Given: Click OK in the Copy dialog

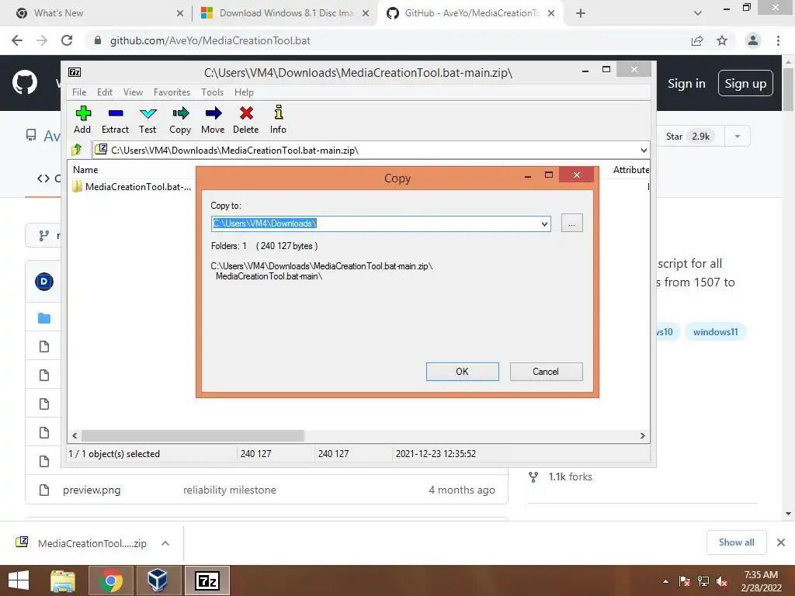Looking at the screenshot, I should click(x=463, y=372).
